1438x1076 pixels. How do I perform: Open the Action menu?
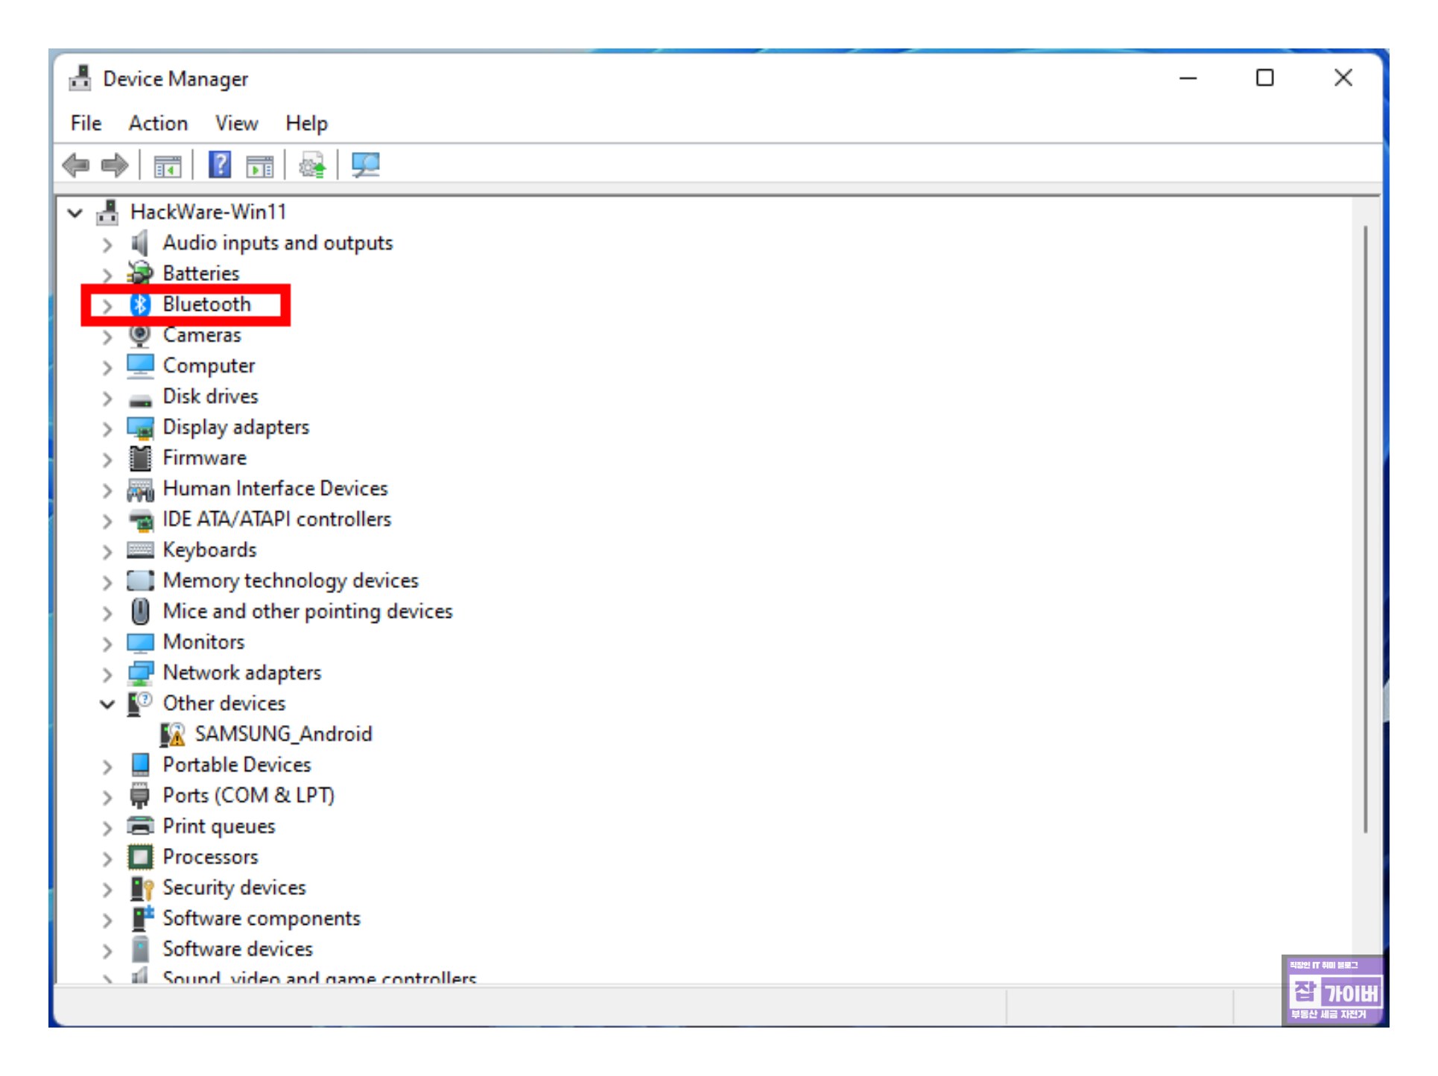point(158,123)
